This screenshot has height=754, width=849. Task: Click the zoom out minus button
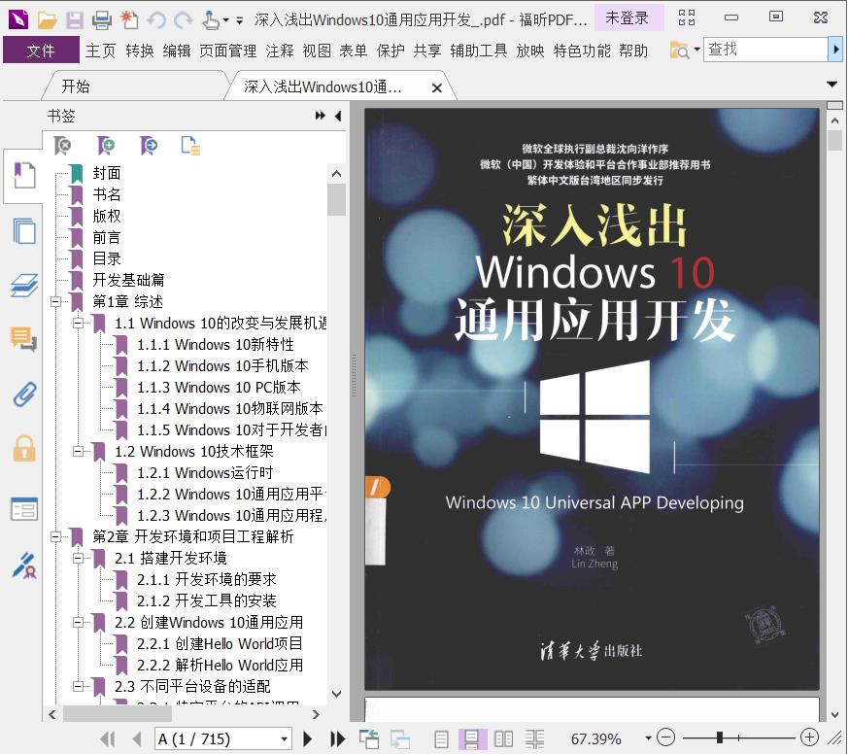tap(666, 737)
